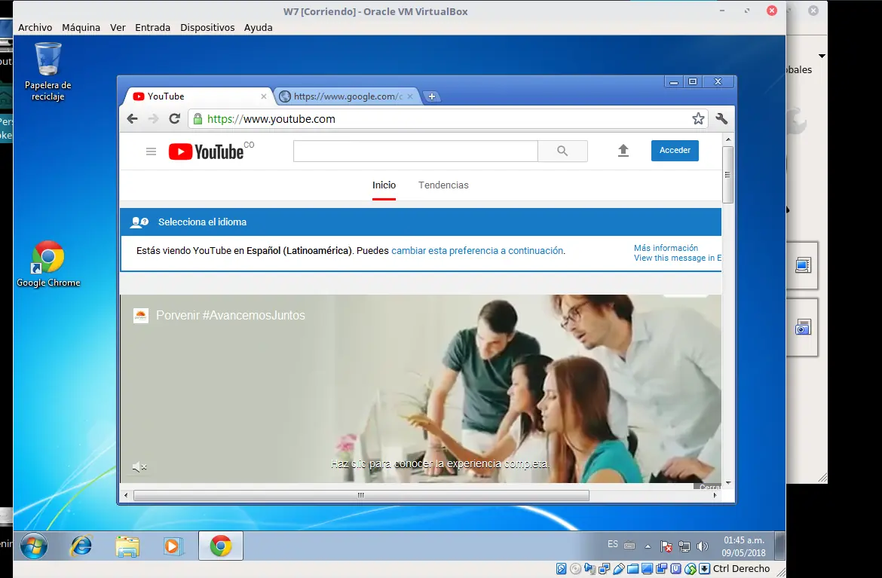The width and height of the screenshot is (882, 578).
Task: Click the ES language indicator
Action: [613, 544]
